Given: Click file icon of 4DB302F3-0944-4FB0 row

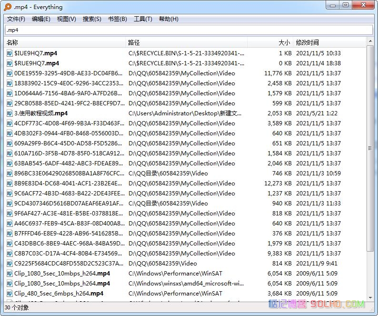Looking at the screenshot, I should coord(10,133).
